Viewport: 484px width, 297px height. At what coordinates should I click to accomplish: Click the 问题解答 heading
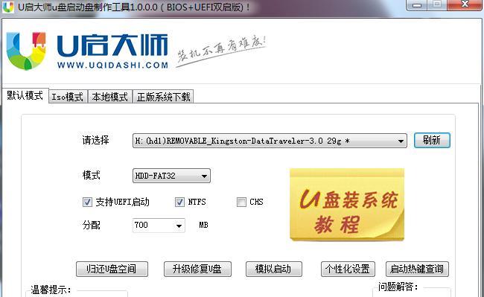click(398, 287)
